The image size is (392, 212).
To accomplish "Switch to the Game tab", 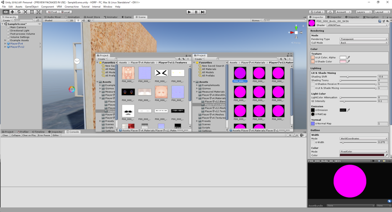I will tap(126, 17).
